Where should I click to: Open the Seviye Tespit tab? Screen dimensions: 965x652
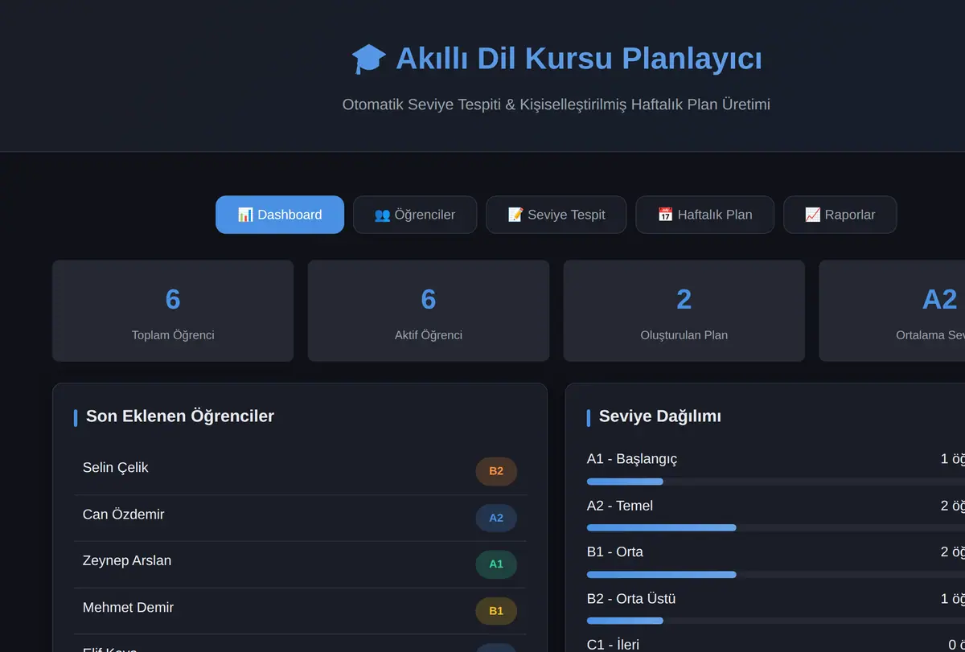click(556, 215)
